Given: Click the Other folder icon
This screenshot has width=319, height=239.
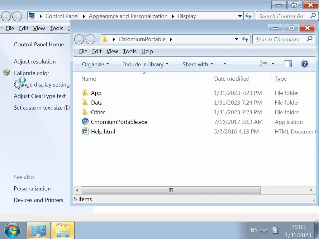Looking at the screenshot, I should (85, 112).
